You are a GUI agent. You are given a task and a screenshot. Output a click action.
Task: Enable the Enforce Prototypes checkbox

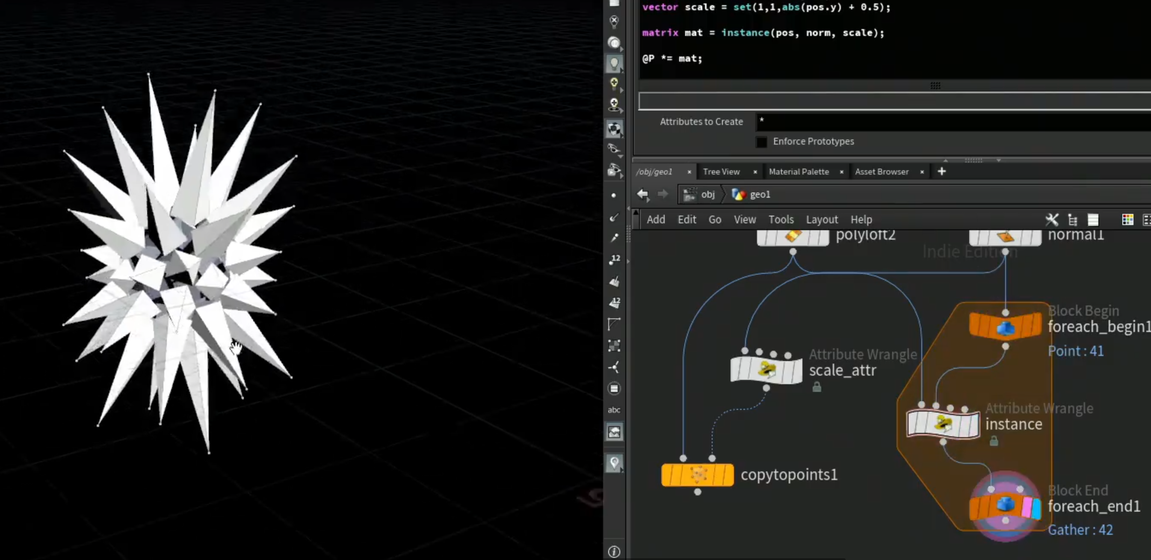(x=761, y=142)
